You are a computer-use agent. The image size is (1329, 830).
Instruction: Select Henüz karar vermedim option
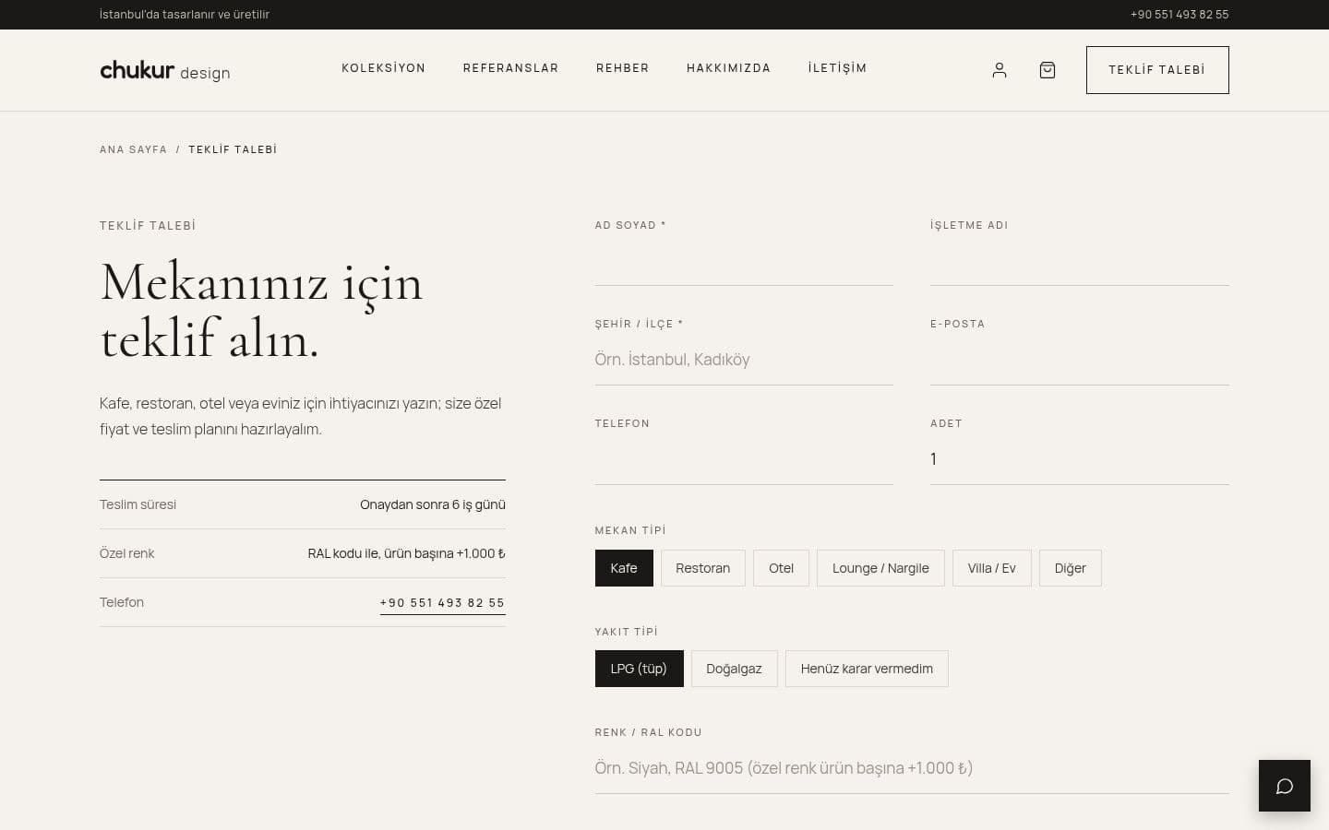coord(867,669)
